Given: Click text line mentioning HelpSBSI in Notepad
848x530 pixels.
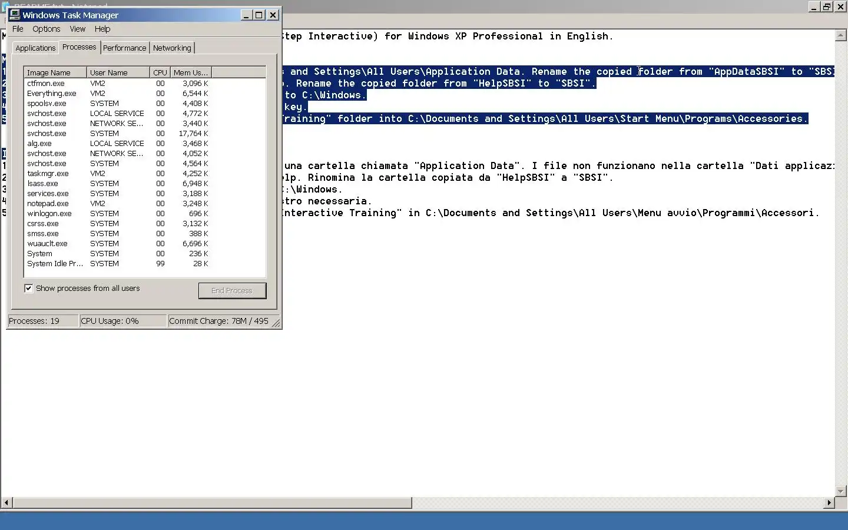Looking at the screenshot, I should pos(439,84).
